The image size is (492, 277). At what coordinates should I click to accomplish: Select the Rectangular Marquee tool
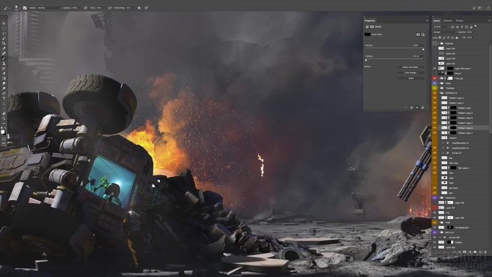pyautogui.click(x=4, y=28)
